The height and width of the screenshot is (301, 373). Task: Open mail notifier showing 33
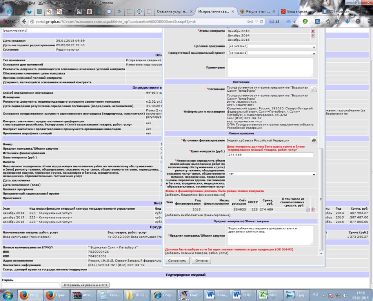pos(274,22)
